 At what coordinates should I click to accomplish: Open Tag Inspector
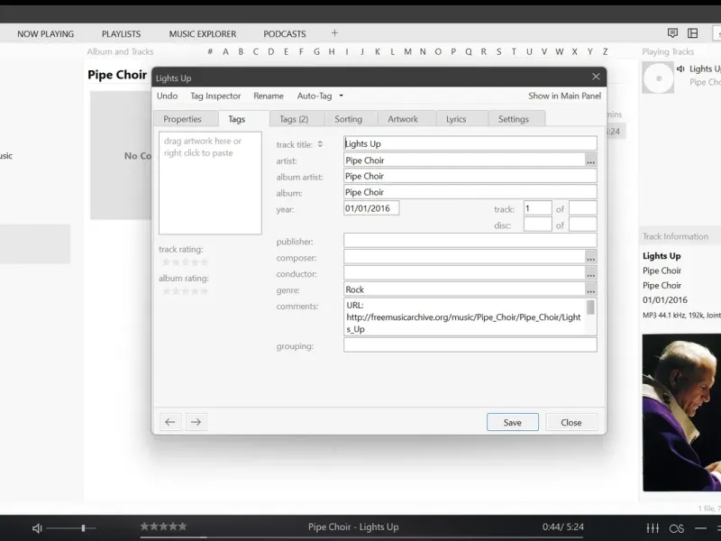[215, 96]
